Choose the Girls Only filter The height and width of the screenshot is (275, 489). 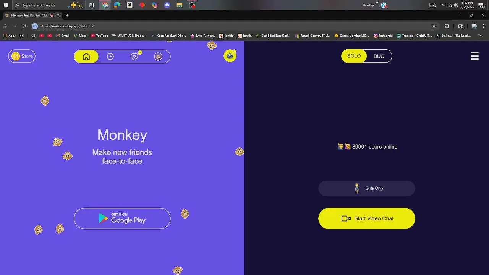tap(367, 188)
